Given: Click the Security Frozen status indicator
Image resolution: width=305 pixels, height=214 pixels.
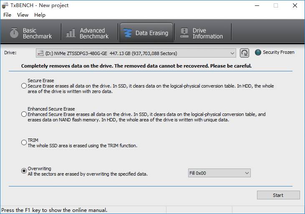Looking at the screenshot, I should [258, 53].
